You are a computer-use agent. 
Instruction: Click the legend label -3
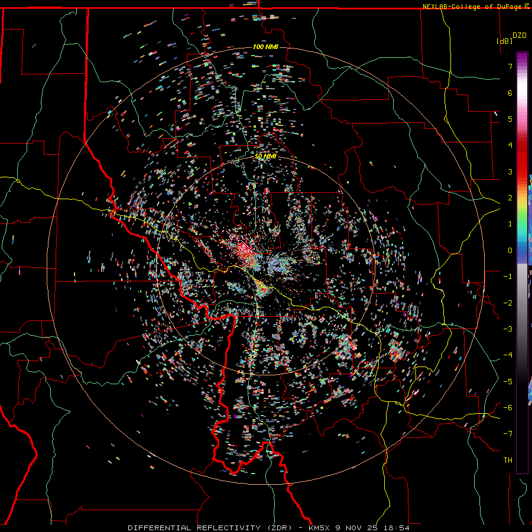508,329
